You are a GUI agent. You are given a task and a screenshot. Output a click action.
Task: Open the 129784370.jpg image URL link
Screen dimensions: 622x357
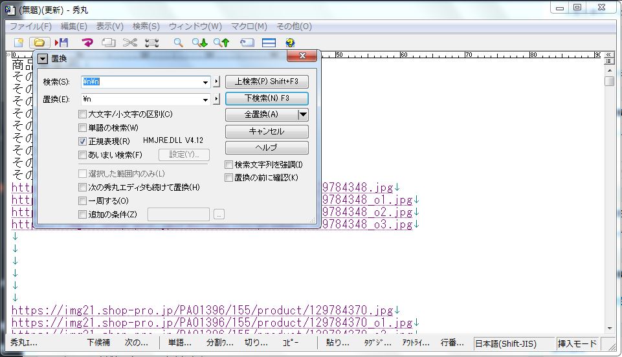tap(203, 310)
